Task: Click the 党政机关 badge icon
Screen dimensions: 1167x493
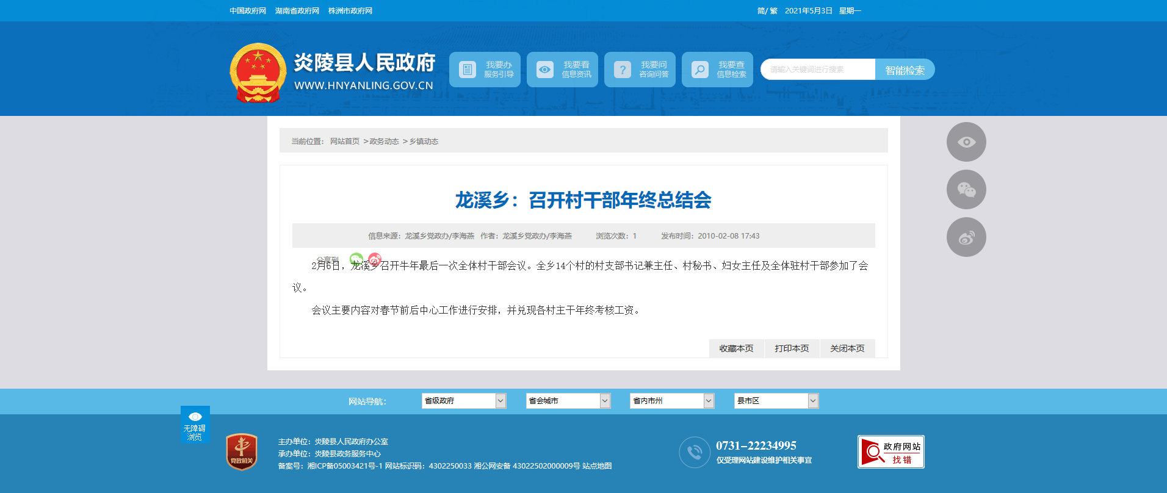Action: click(x=242, y=452)
